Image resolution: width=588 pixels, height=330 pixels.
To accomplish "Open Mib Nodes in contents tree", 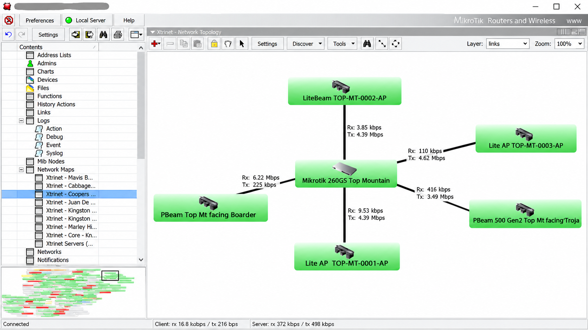I will [x=51, y=161].
